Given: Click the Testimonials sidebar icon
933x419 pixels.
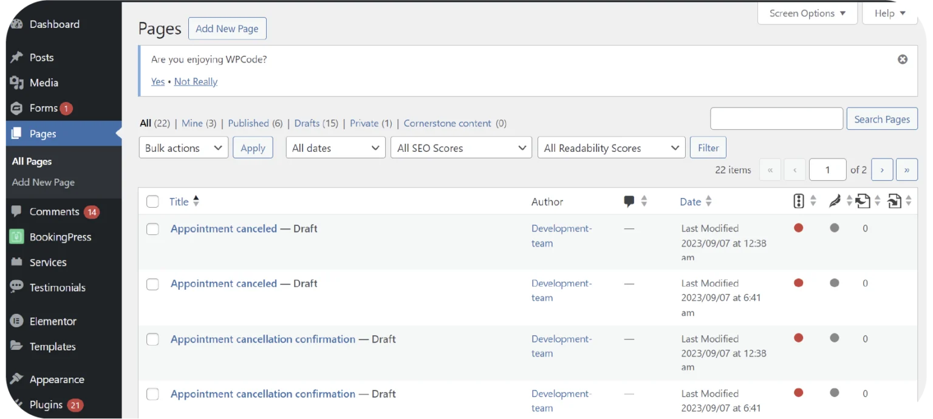Looking at the screenshot, I should 17,287.
